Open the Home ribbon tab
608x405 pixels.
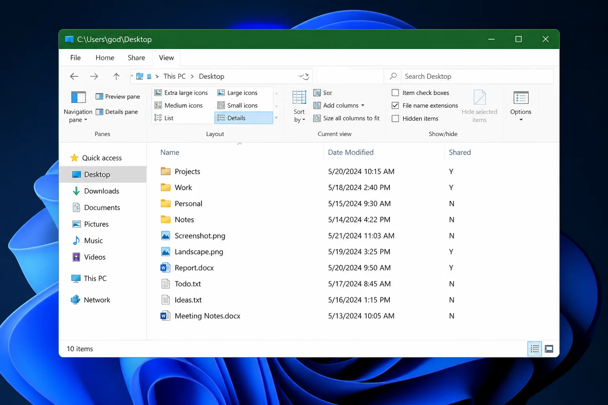[x=105, y=58]
